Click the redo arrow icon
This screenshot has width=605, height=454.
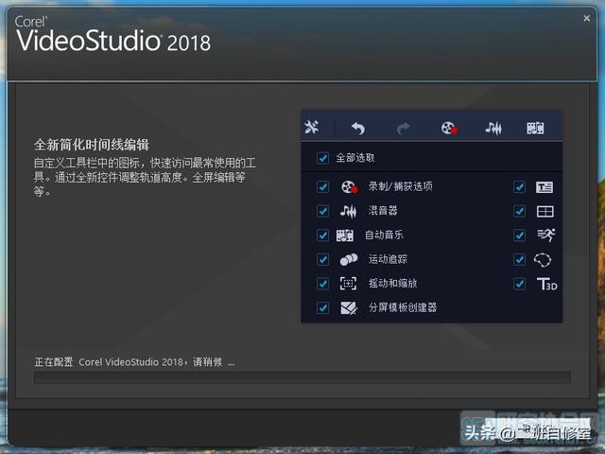coord(404,129)
